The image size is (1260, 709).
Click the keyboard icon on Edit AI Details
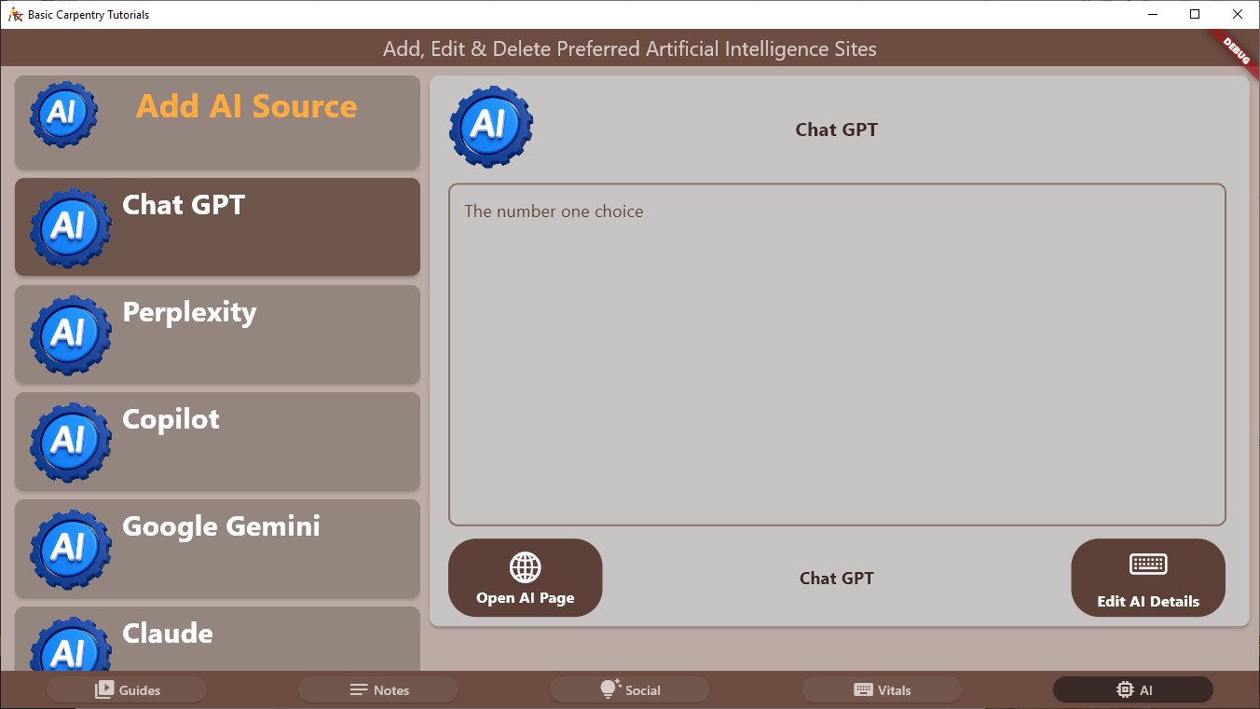click(x=1148, y=564)
